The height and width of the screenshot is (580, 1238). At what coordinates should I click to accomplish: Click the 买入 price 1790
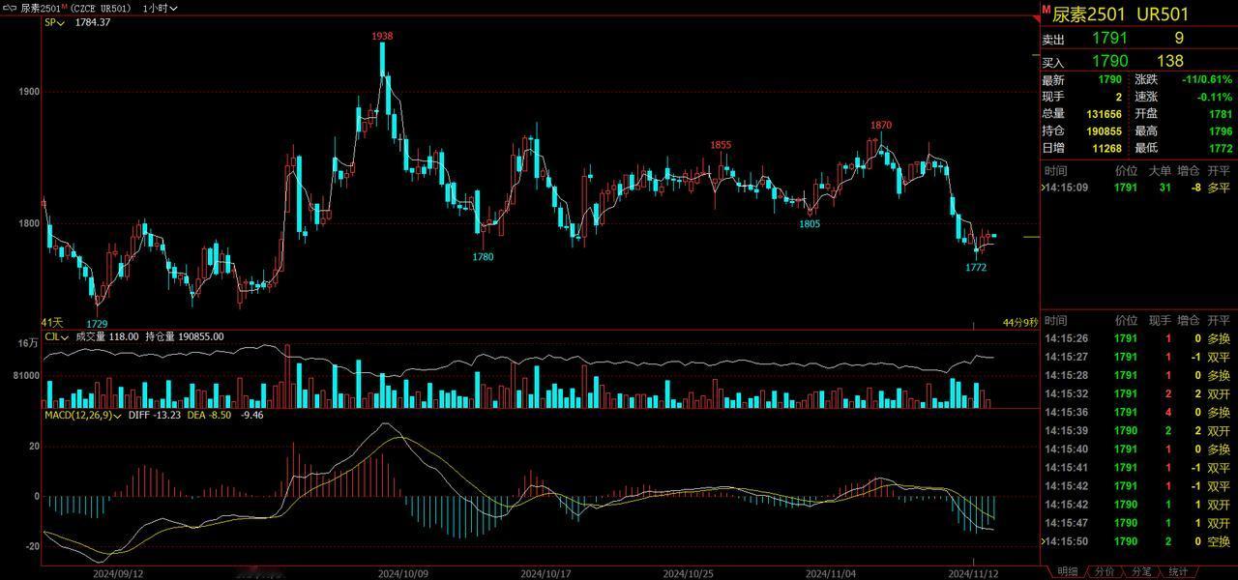[x=1109, y=61]
